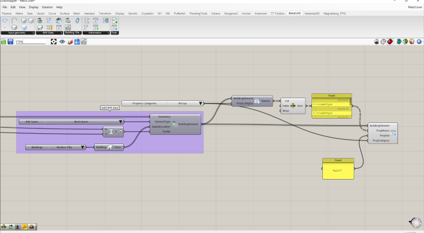Open the file using the green open icon
This screenshot has height=233, width=424.
pyautogui.click(x=3, y=42)
